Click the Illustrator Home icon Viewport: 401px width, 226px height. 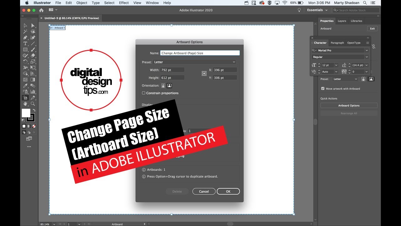[41, 10]
